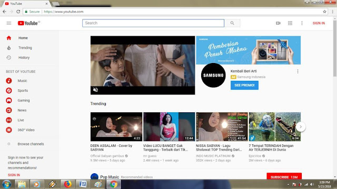The height and width of the screenshot is (189, 337).
Task: Click the Home sidebar icon
Action: pyautogui.click(x=9, y=38)
